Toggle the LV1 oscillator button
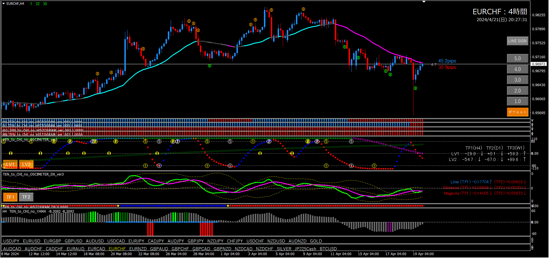This screenshot has height=258, width=549. pyautogui.click(x=10, y=164)
